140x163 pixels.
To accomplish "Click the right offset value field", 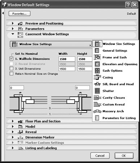I will [x=82, y=88].
